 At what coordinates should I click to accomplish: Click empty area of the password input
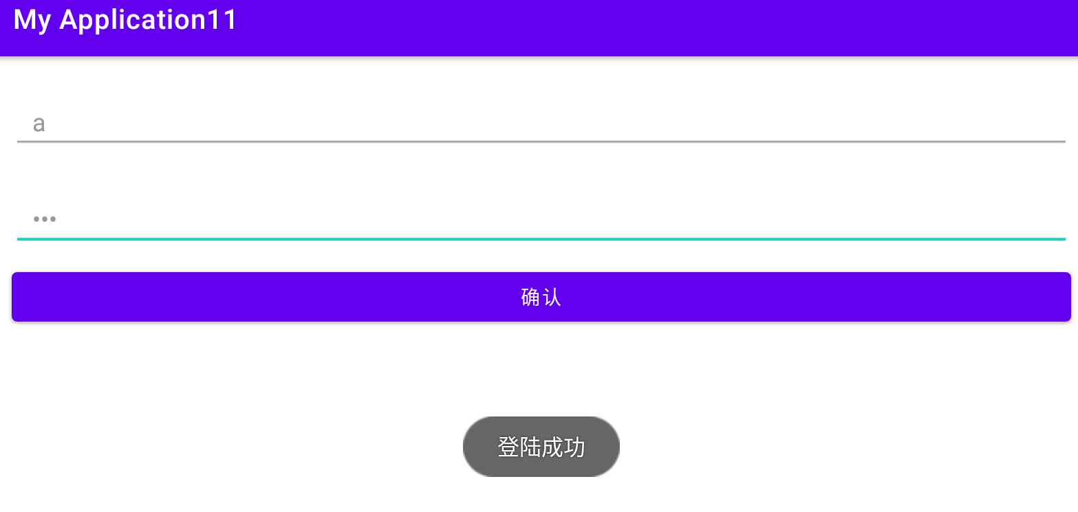point(550,220)
